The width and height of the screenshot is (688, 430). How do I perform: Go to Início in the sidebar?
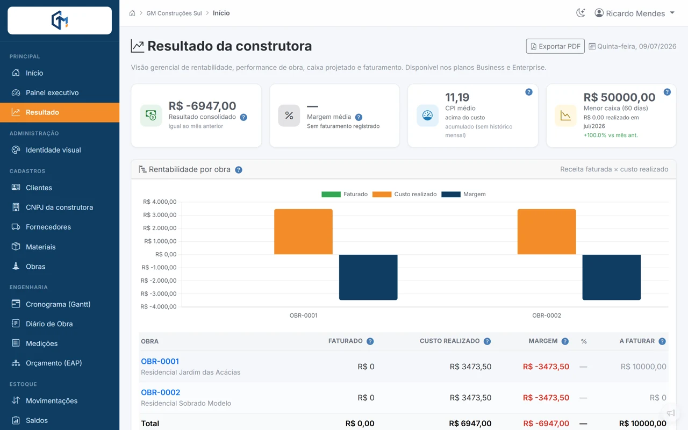[x=60, y=73]
